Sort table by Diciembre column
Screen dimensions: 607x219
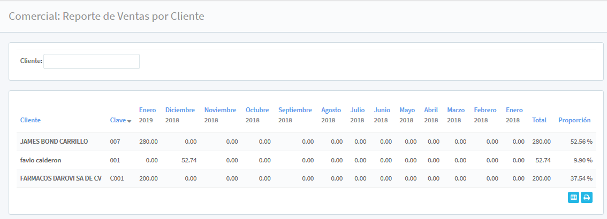180,110
